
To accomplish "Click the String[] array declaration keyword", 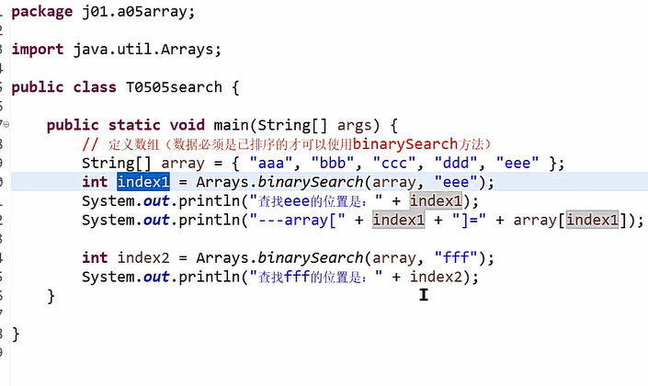I will [x=117, y=164].
